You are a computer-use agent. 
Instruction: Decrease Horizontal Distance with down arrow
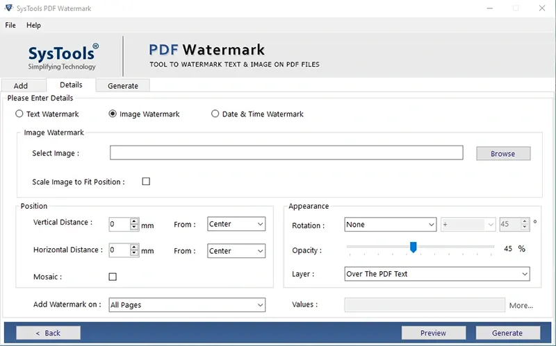[x=134, y=253]
